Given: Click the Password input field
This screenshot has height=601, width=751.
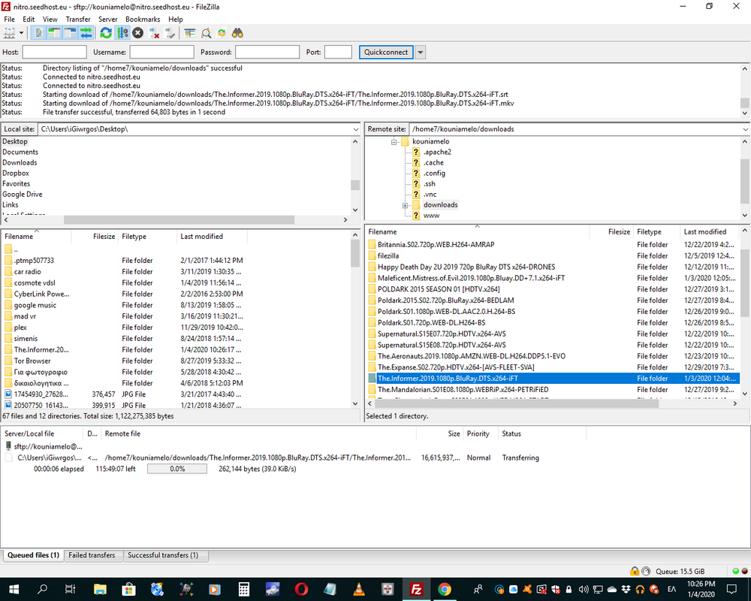Looking at the screenshot, I should (x=267, y=53).
